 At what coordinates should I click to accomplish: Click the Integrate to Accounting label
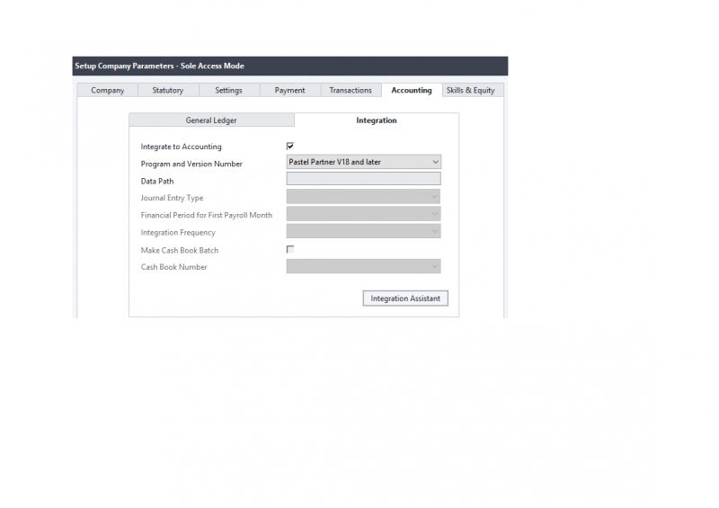tap(181, 147)
